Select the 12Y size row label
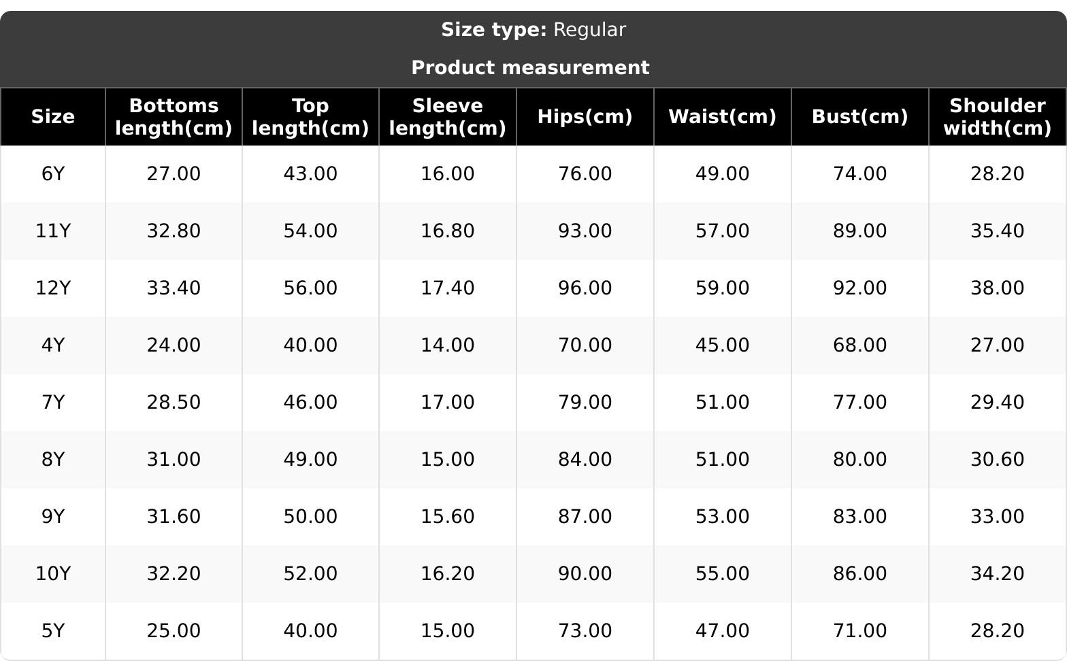The width and height of the screenshot is (1067, 661). pyautogui.click(x=53, y=288)
